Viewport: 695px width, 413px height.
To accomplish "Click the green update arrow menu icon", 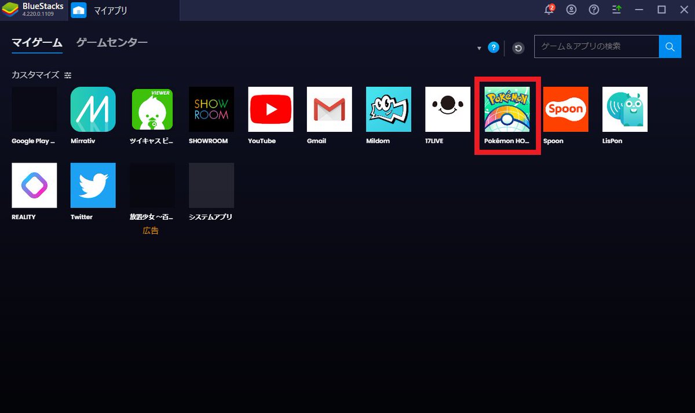I will click(616, 10).
